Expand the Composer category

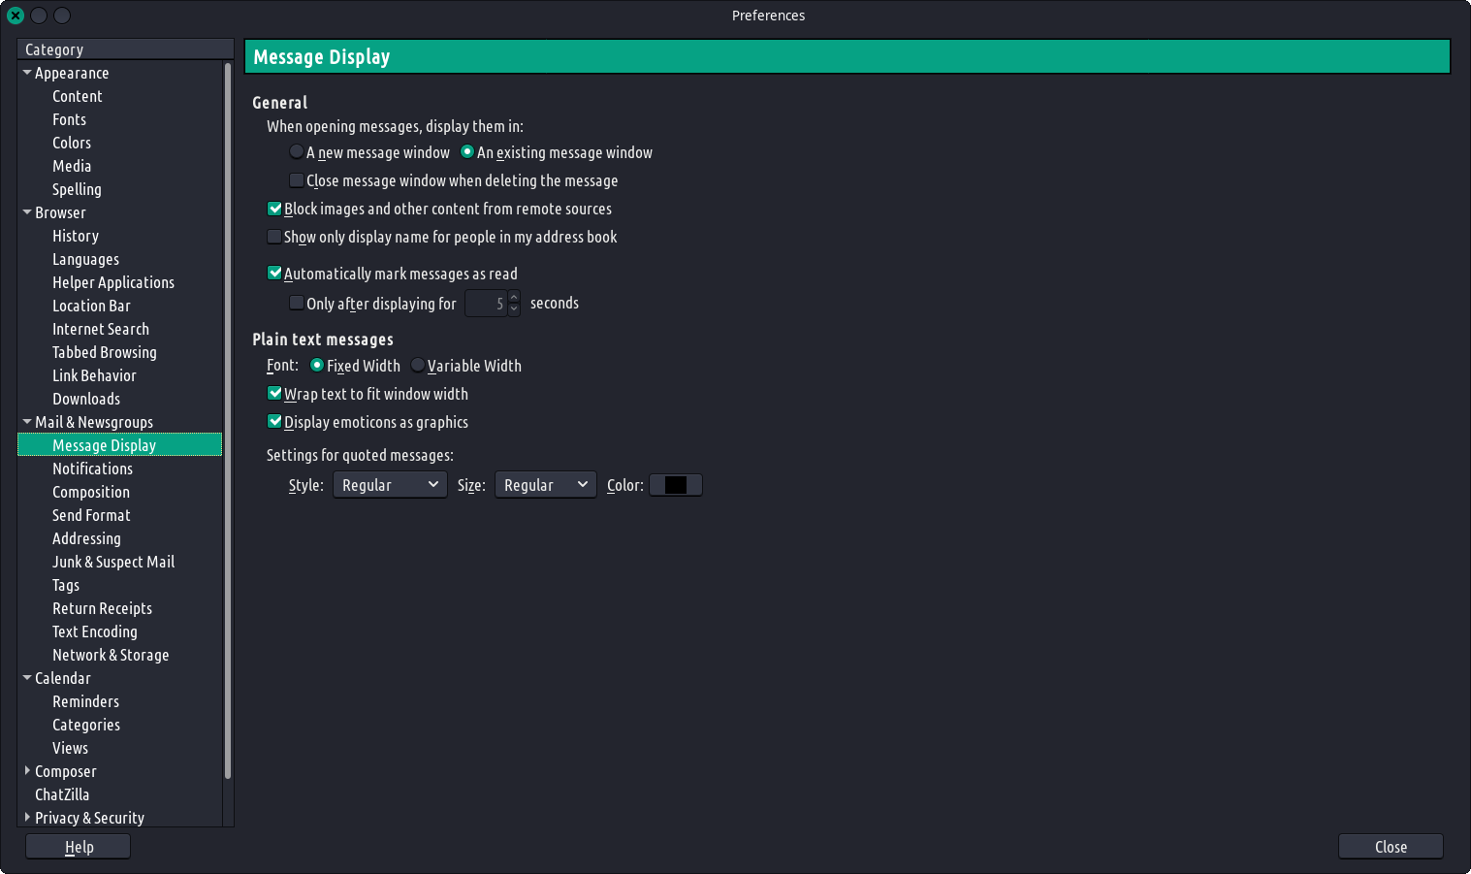27,771
